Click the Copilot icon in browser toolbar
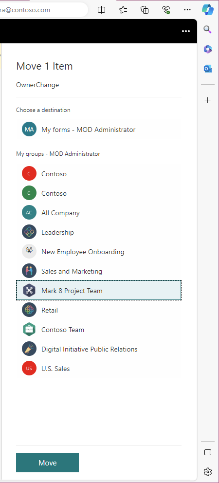Viewport: 219px width, 483px height. click(208, 10)
